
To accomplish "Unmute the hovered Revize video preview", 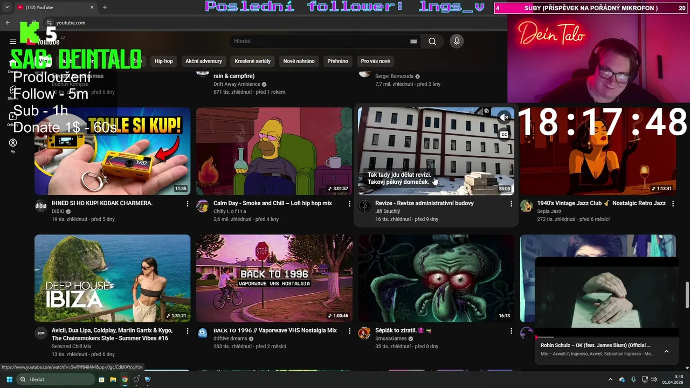I will [x=504, y=117].
